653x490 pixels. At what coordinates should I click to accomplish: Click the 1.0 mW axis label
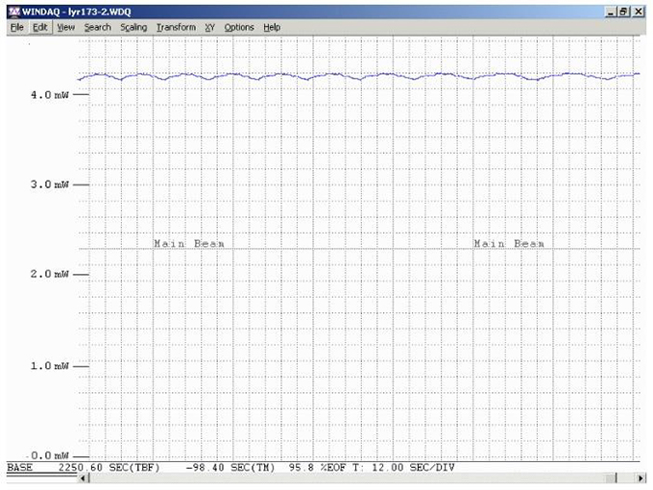coord(50,366)
